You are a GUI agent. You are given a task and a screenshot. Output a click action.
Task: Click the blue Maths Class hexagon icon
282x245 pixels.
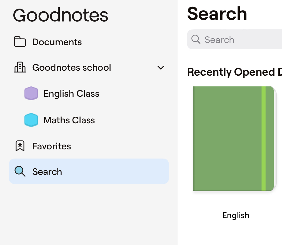[31, 120]
